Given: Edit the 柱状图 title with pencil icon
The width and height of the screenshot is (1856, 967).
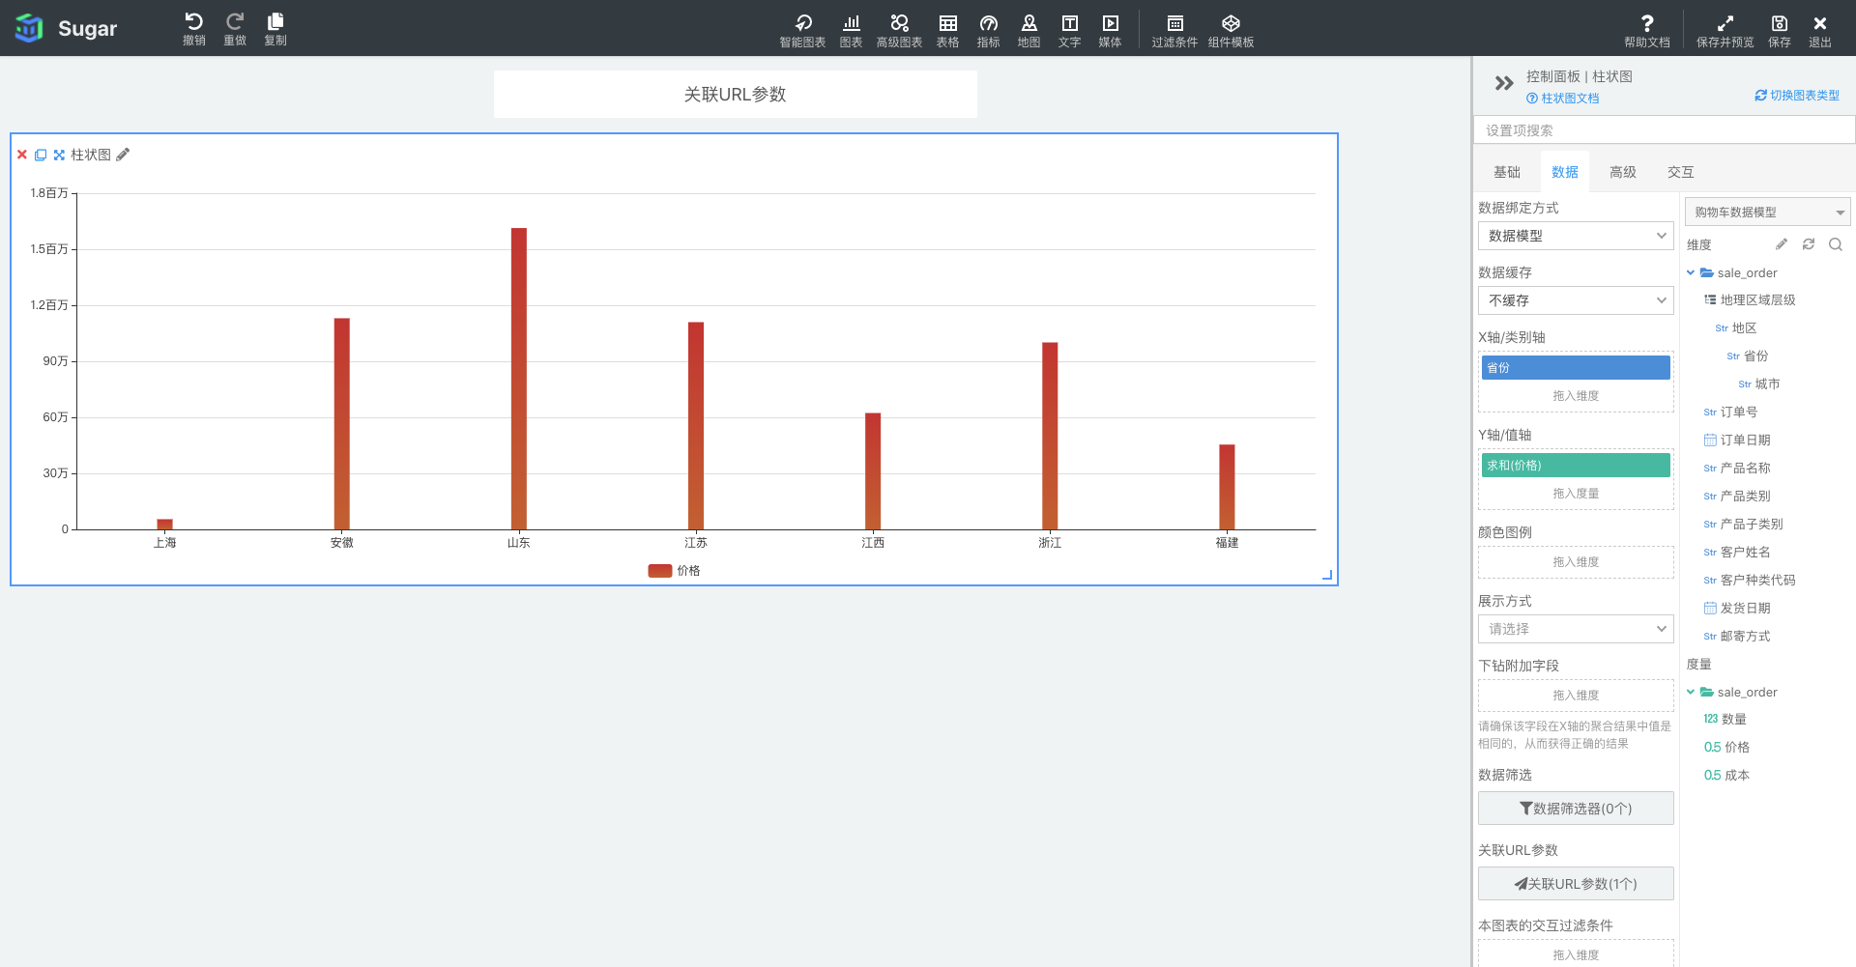Looking at the screenshot, I should (x=123, y=155).
